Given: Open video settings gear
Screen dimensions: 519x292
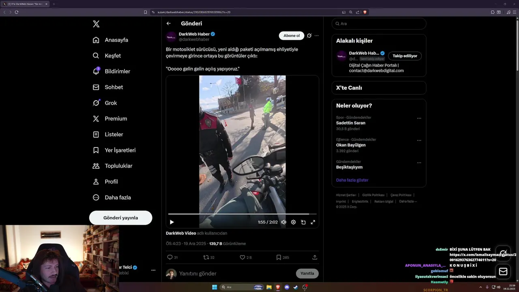Looking at the screenshot, I should coord(293,222).
